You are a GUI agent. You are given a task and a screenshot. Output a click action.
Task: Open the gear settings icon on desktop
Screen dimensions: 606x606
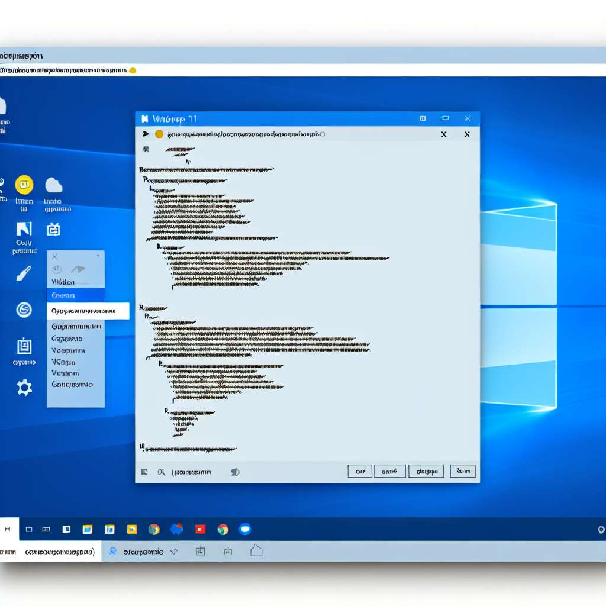tap(24, 388)
